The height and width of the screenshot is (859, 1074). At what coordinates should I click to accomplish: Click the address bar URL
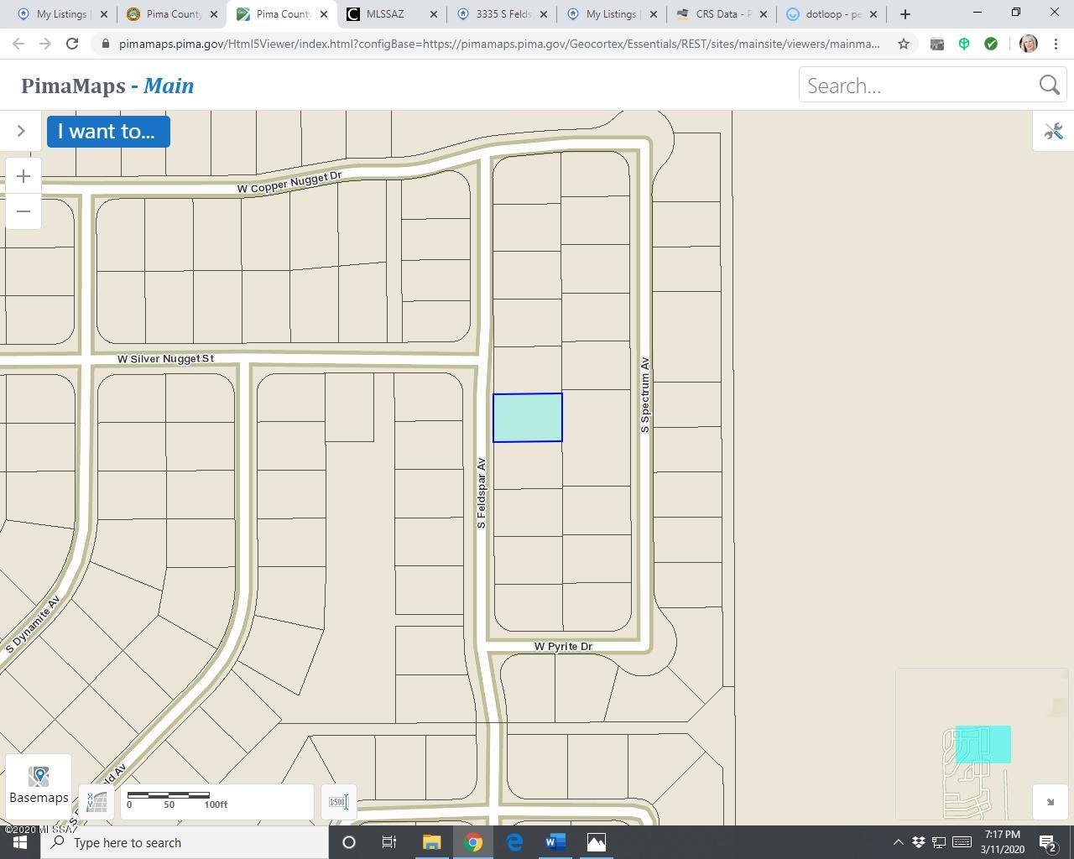499,44
